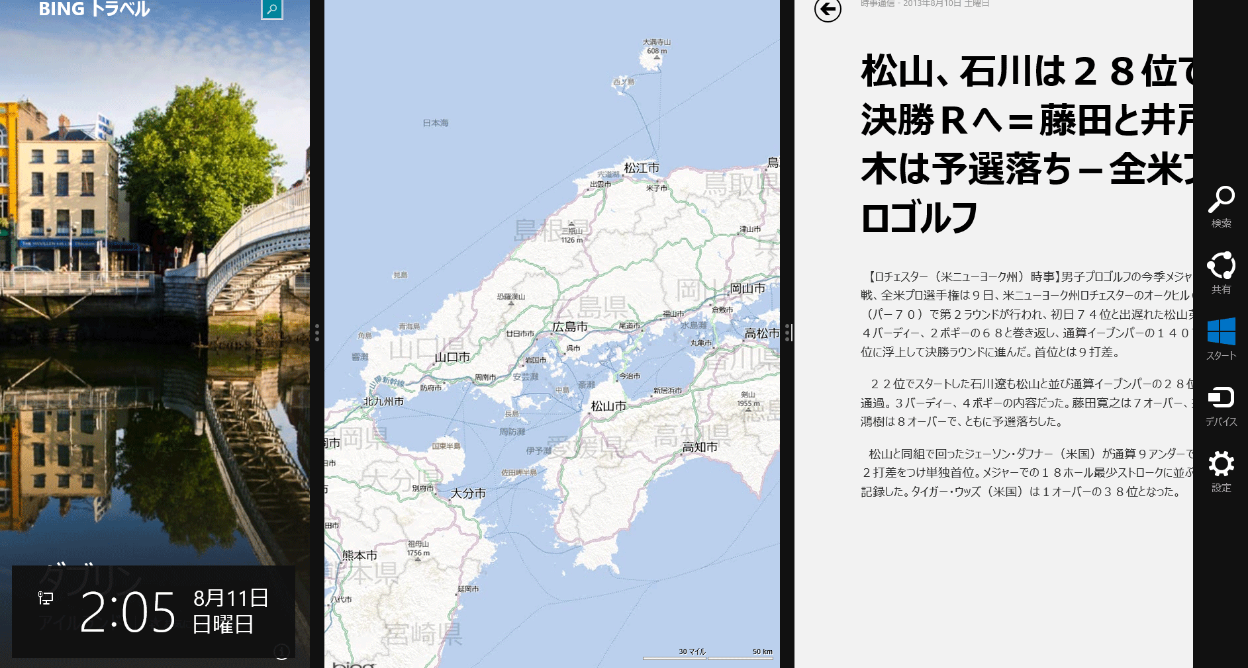Go back using the news article's arrow
The height and width of the screenshot is (668, 1248).
828,9
